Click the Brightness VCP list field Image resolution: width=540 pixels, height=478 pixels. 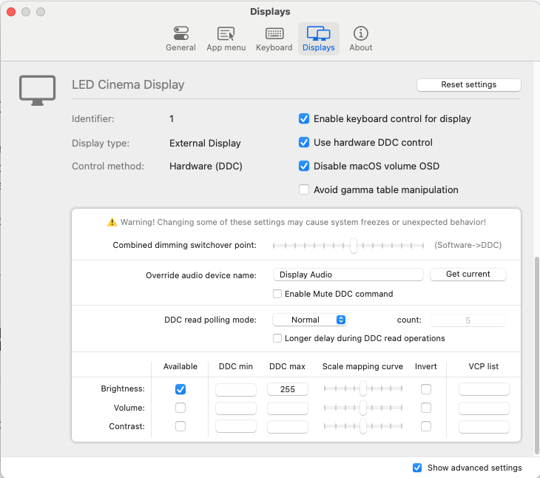[x=484, y=389]
